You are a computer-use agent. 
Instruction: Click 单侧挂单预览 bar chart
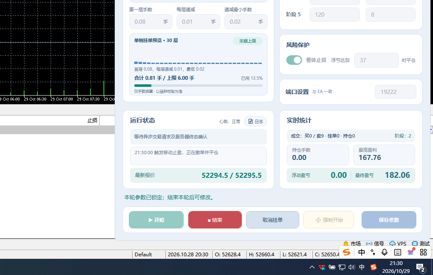point(198,63)
